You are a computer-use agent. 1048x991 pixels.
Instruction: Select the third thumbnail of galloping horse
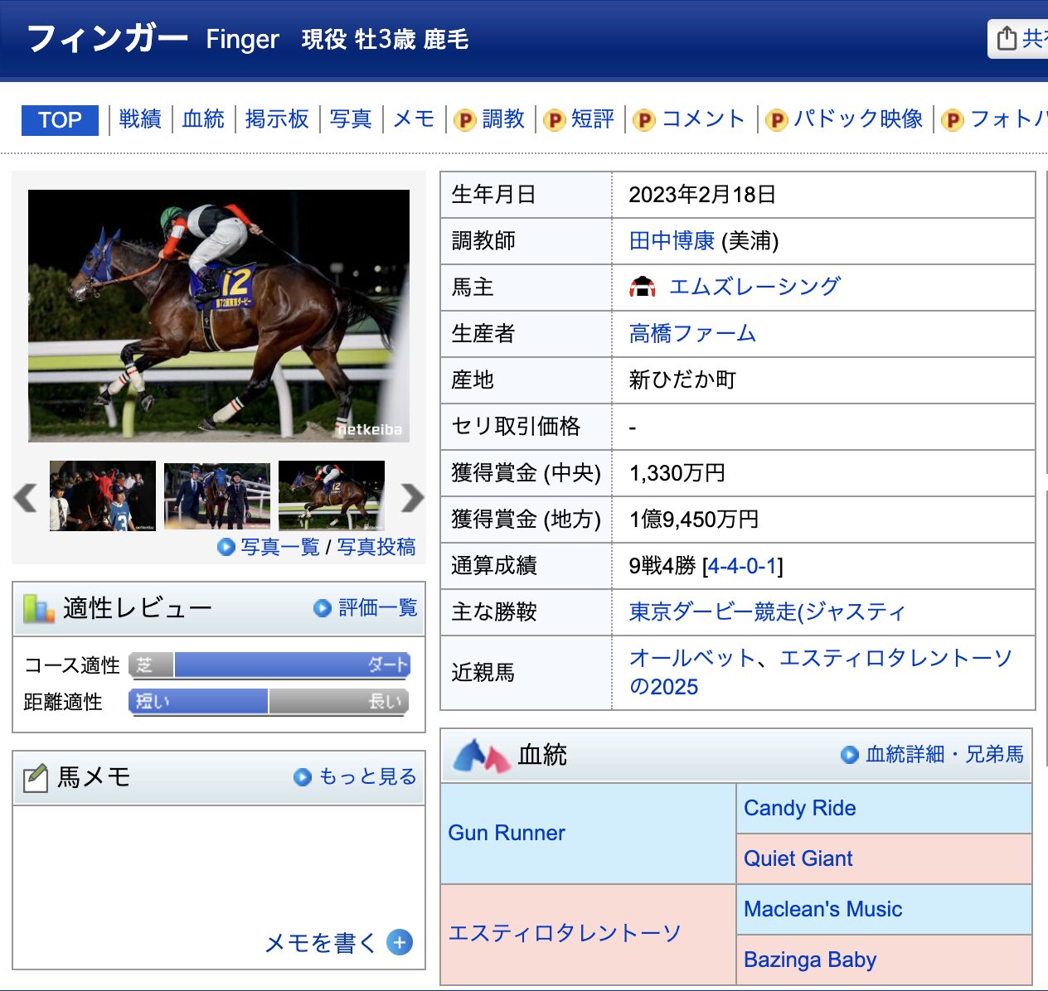(332, 495)
